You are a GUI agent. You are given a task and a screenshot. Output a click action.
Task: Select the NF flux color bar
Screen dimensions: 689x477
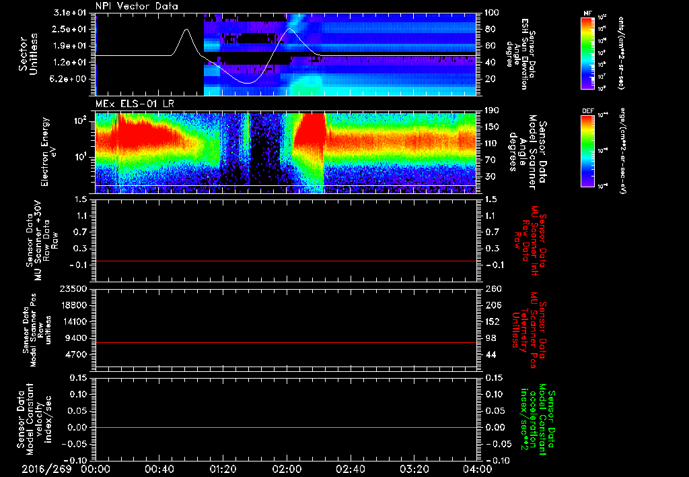pyautogui.click(x=588, y=53)
